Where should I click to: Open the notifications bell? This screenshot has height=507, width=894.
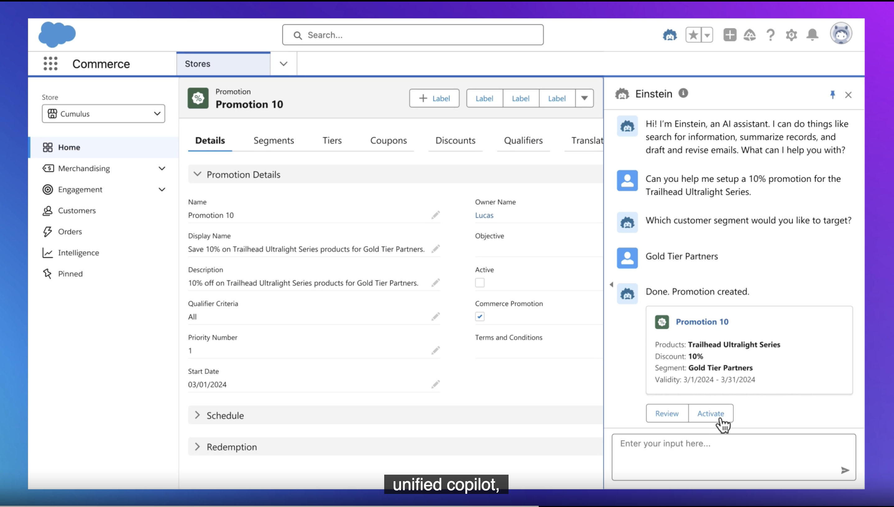[x=812, y=35]
